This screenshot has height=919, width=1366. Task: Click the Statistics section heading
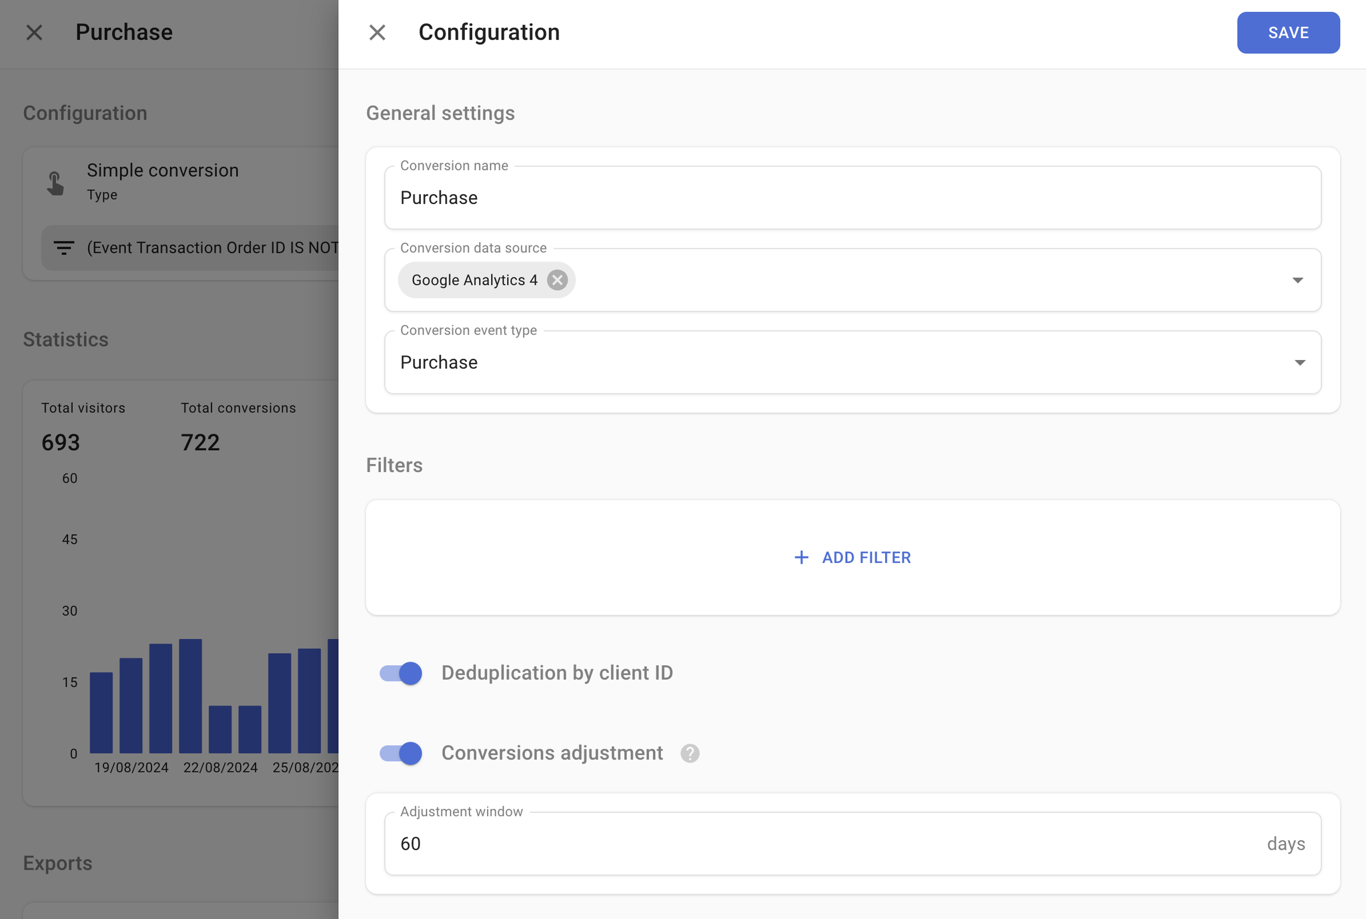pyautogui.click(x=65, y=339)
